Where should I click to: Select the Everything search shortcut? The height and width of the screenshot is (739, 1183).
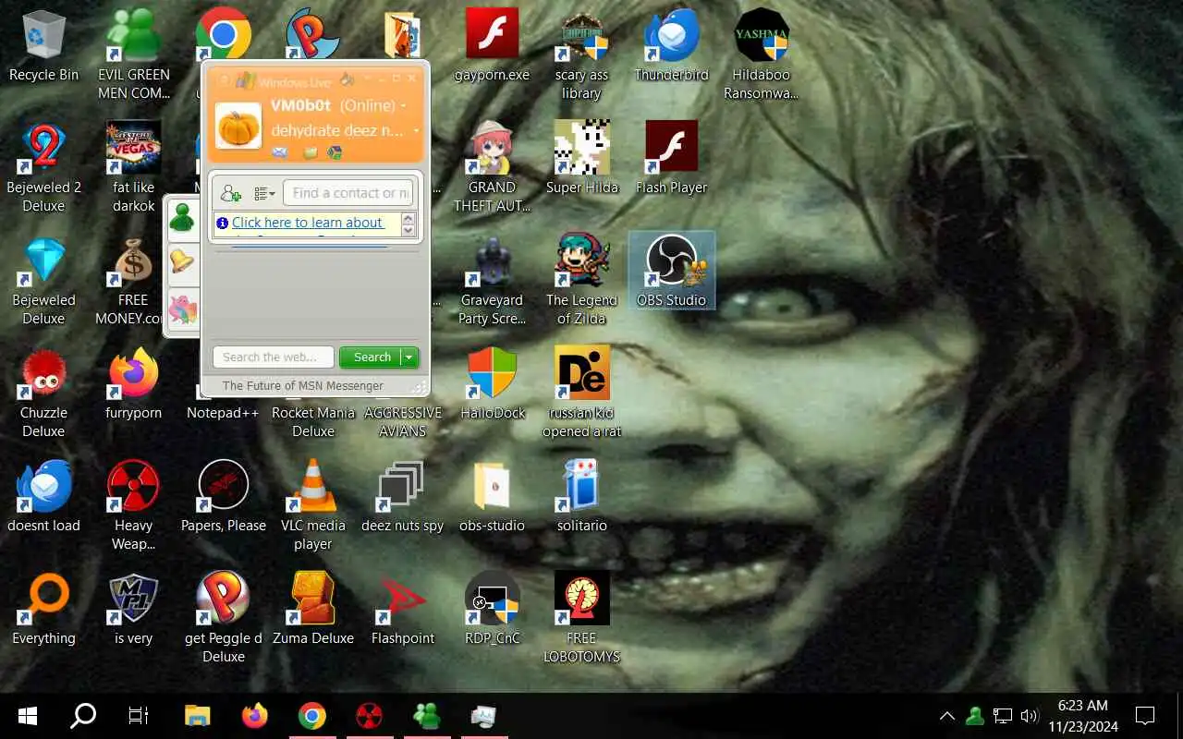pyautogui.click(x=43, y=610)
